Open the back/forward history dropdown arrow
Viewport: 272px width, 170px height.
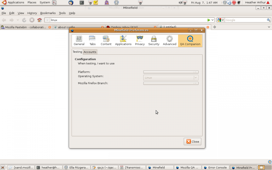[x=18, y=20]
